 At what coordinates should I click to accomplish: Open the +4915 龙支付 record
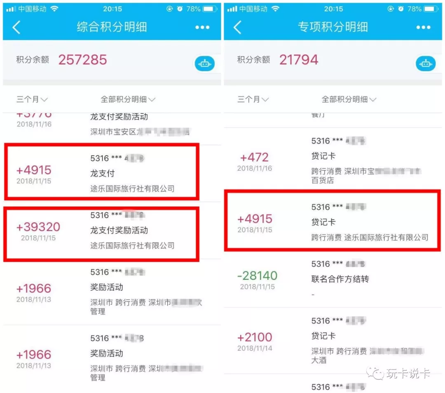pyautogui.click(x=101, y=173)
